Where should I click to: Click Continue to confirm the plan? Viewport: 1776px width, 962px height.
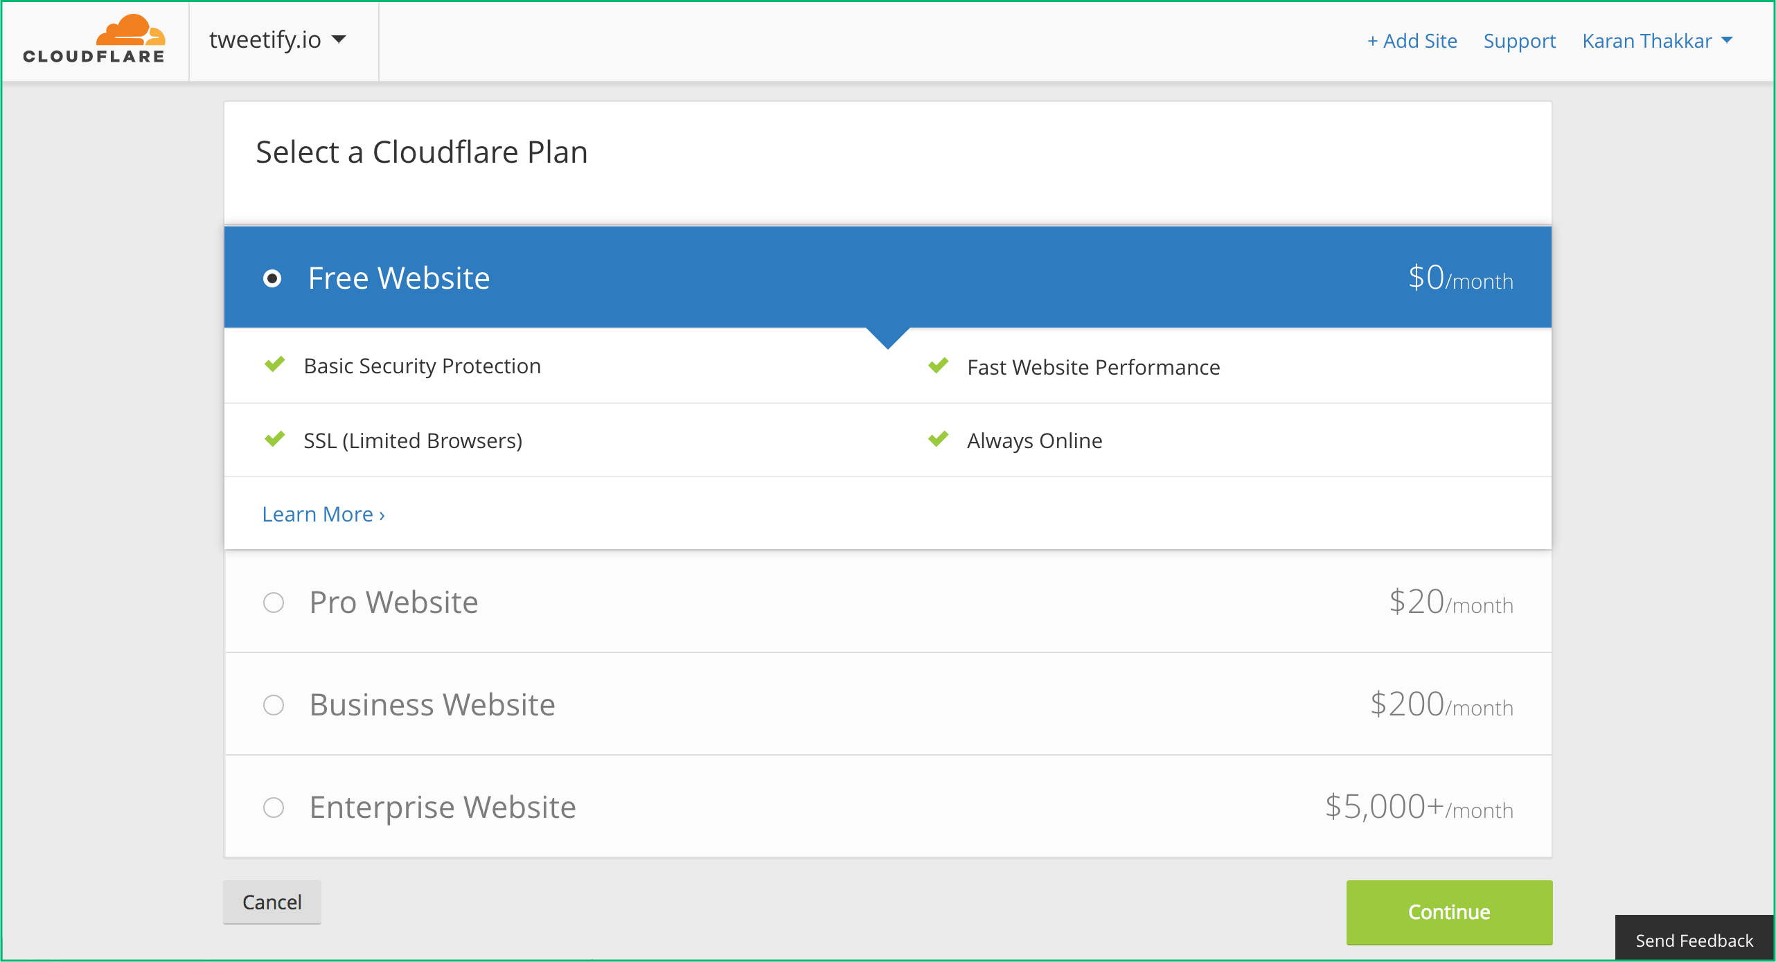pos(1448,912)
